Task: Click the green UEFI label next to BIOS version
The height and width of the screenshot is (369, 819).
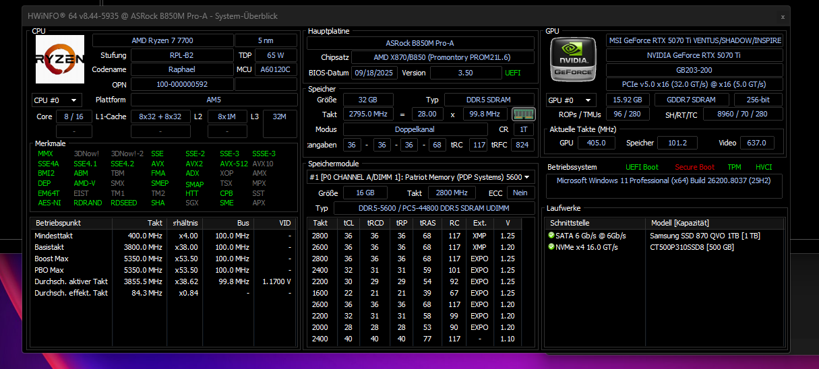Action: [512, 73]
